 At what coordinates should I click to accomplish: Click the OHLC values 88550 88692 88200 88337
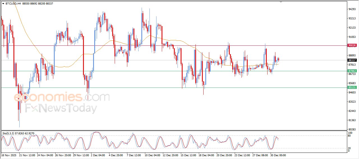(x=37, y=4)
